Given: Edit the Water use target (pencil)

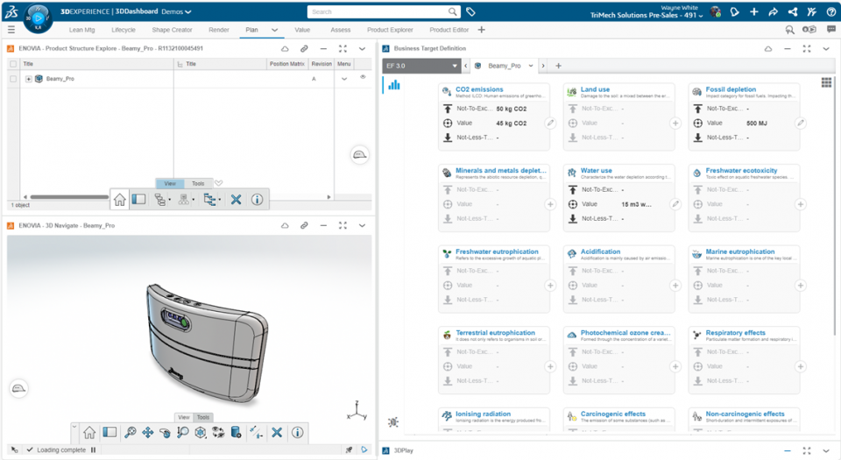Looking at the screenshot, I should click(x=675, y=204).
